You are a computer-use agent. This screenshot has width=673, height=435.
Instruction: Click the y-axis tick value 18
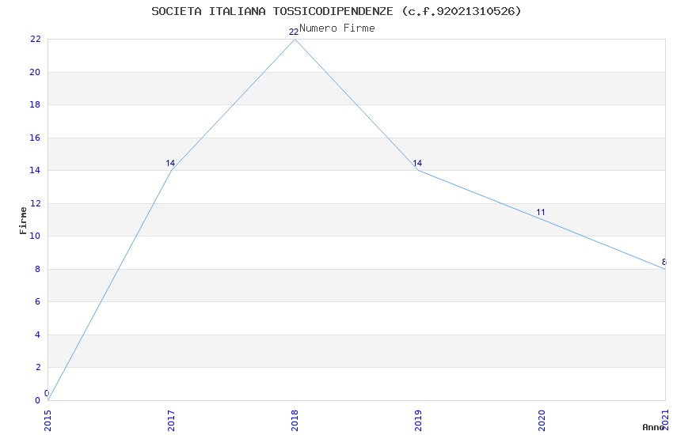(35, 104)
